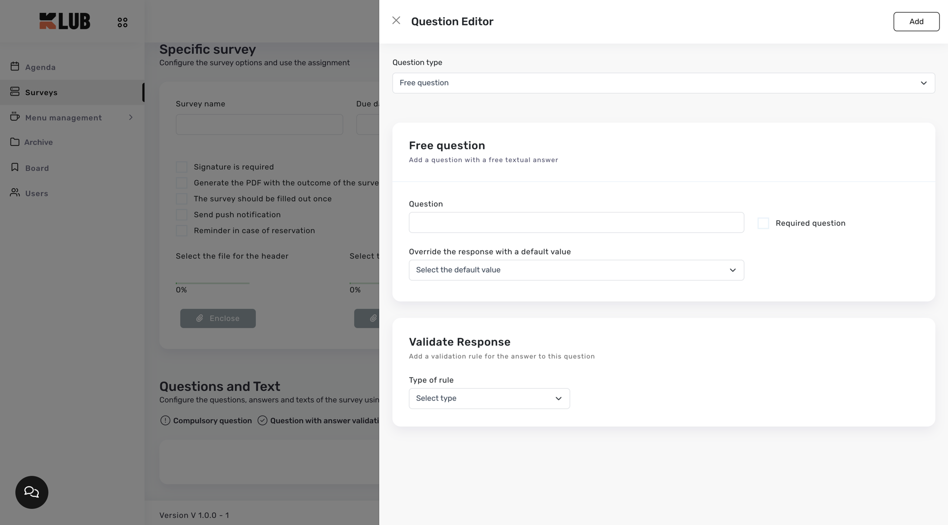Click the Users people icon
The height and width of the screenshot is (525, 948).
pos(15,193)
